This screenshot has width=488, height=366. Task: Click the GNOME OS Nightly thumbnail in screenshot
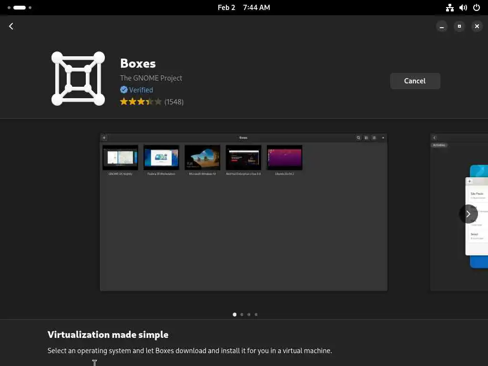(x=121, y=158)
